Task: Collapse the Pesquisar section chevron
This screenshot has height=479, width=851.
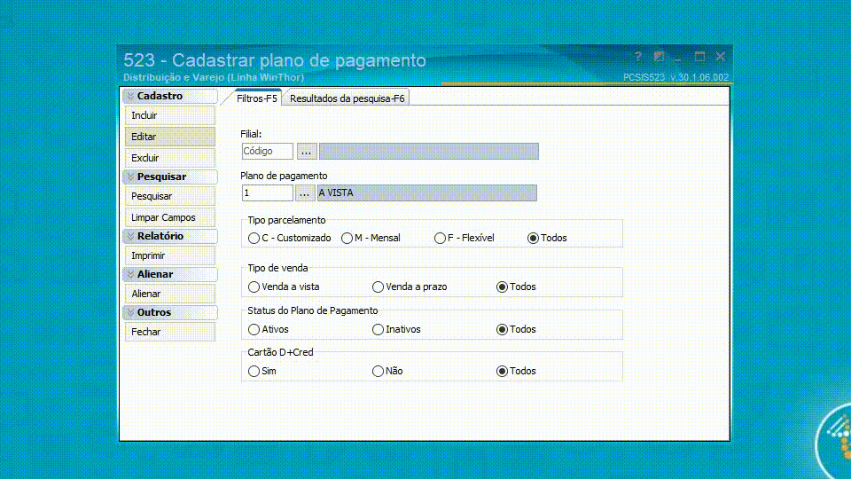Action: pos(130,177)
